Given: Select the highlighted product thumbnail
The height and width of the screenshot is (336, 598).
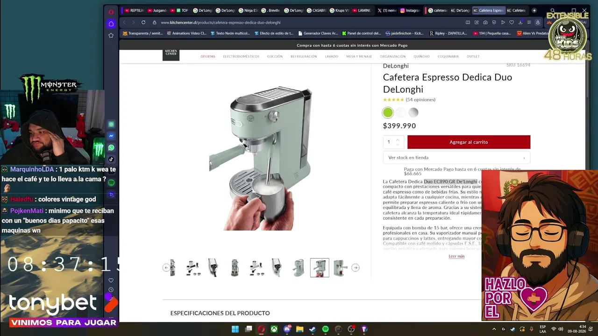Looking at the screenshot, I should pyautogui.click(x=320, y=268).
